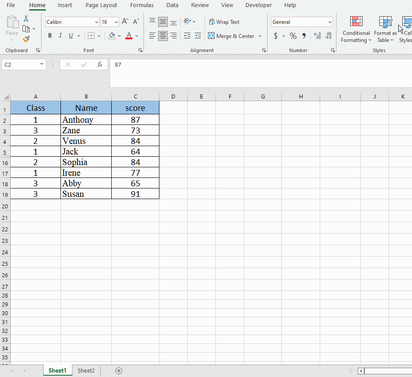Switch to the View tab
This screenshot has height=377, width=412.
227,5
